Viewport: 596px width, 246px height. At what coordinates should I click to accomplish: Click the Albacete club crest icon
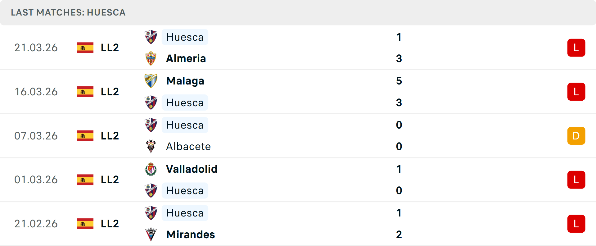[151, 146]
